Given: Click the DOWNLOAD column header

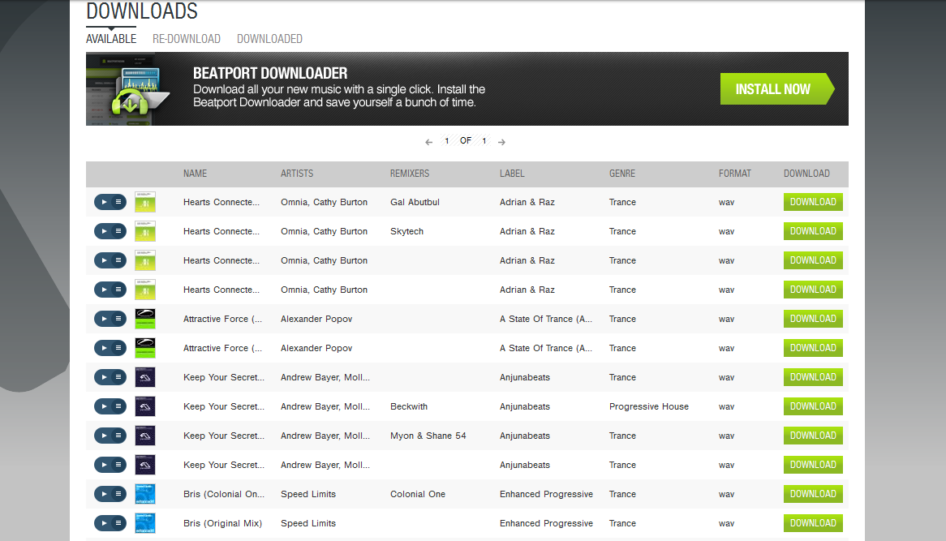Looking at the screenshot, I should (x=806, y=174).
